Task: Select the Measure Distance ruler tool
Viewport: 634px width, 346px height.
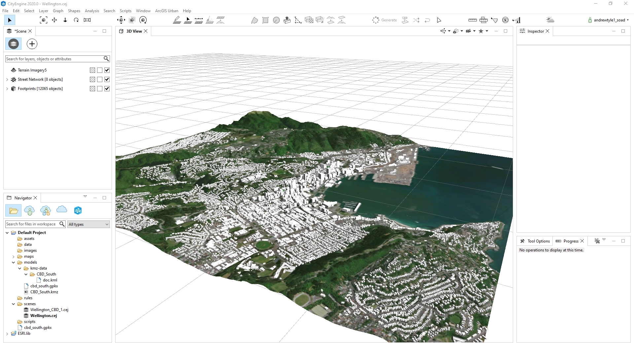Action: click(x=473, y=20)
